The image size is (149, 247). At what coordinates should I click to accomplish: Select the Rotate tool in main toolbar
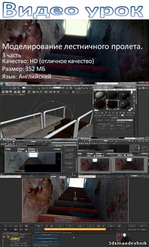click(x=47, y=88)
